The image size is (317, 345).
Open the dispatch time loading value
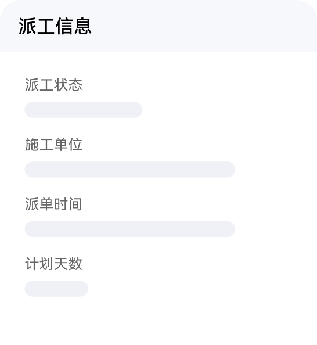point(130,229)
